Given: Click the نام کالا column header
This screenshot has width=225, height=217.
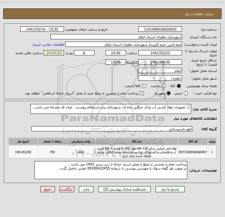Looking at the screenshot, I should (x=137, y=141).
